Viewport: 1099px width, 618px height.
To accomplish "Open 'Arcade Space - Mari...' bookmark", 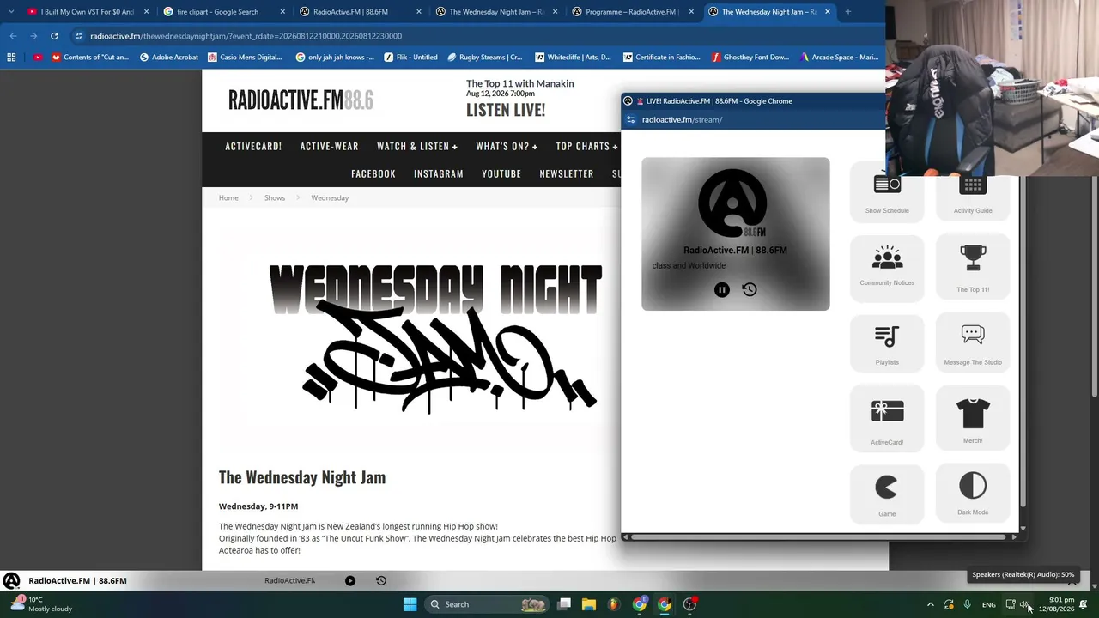I will [x=839, y=58].
